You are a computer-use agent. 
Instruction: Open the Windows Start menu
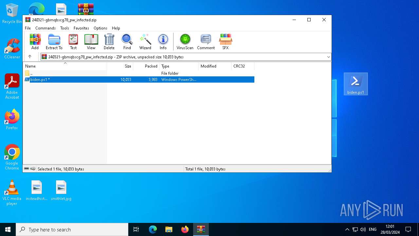tap(8, 229)
